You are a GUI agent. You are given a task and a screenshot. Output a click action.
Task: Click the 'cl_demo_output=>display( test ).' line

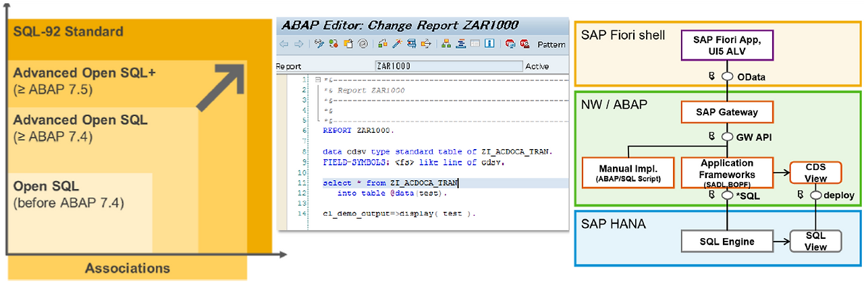pos(399,214)
